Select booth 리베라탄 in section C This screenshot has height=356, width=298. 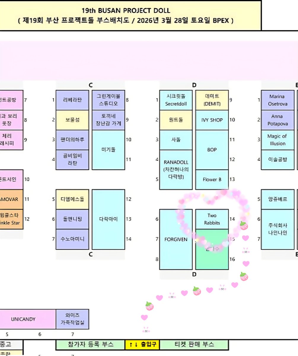coord(72,100)
